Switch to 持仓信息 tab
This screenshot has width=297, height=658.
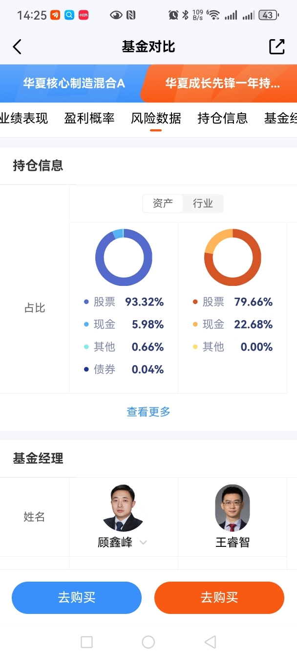point(222,118)
